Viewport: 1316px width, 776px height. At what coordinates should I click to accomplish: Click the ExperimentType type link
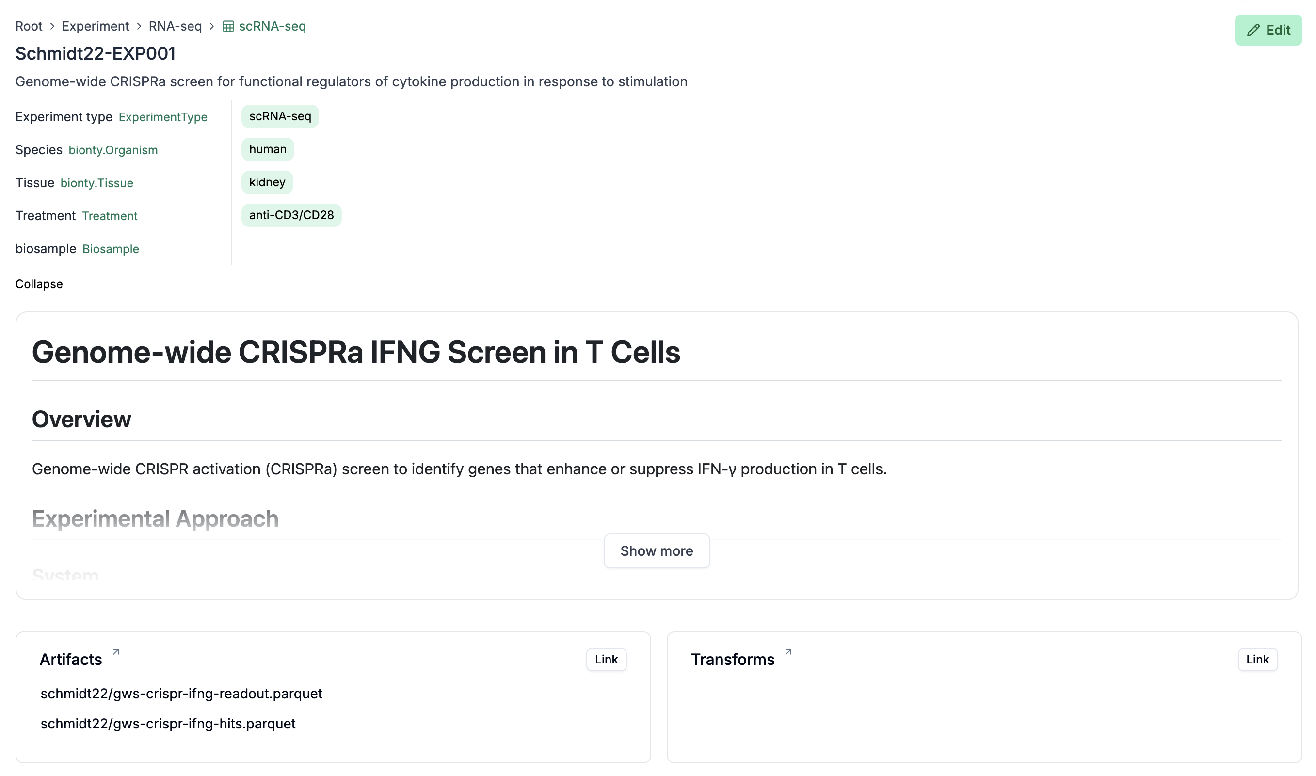(x=163, y=117)
